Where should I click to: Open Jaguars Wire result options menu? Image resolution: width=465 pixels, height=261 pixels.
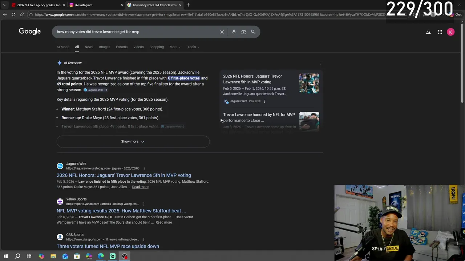[x=144, y=168]
